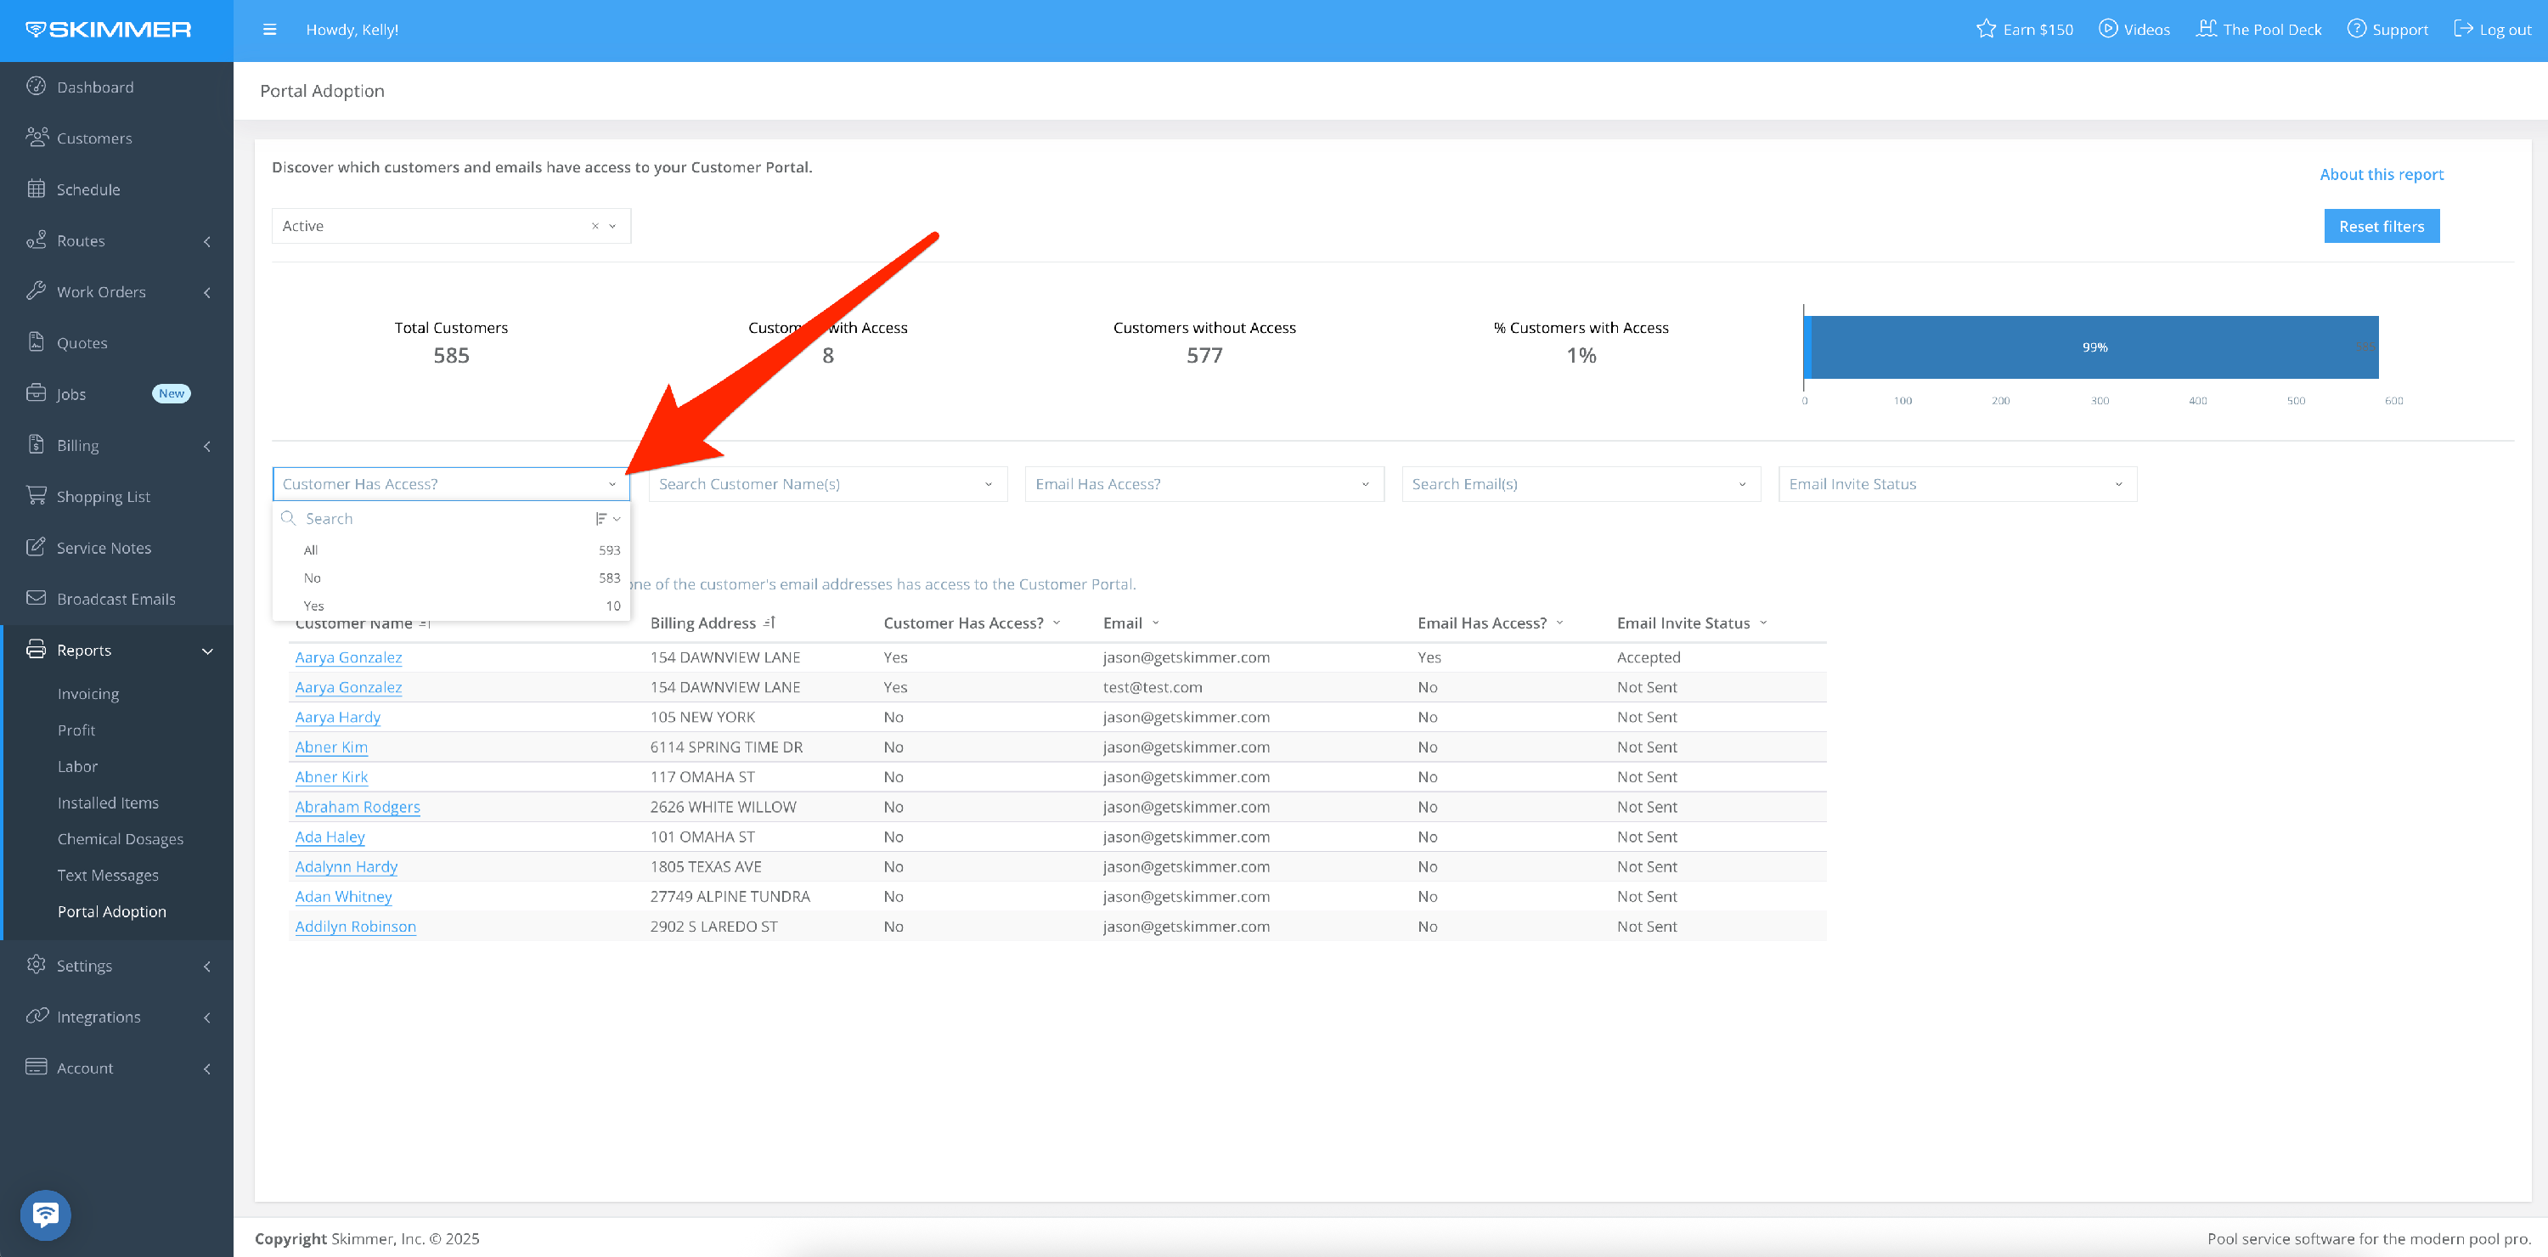Click the Log out icon
Image resolution: width=2548 pixels, height=1257 pixels.
pos(2463,29)
